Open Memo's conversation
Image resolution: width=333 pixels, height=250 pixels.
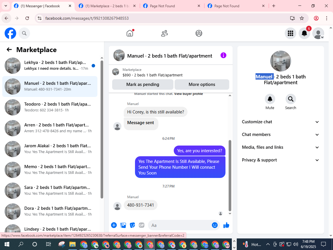pos(50,170)
